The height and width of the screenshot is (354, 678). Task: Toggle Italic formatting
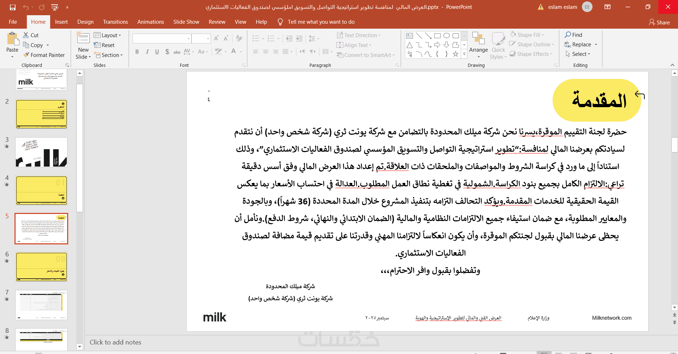(147, 52)
